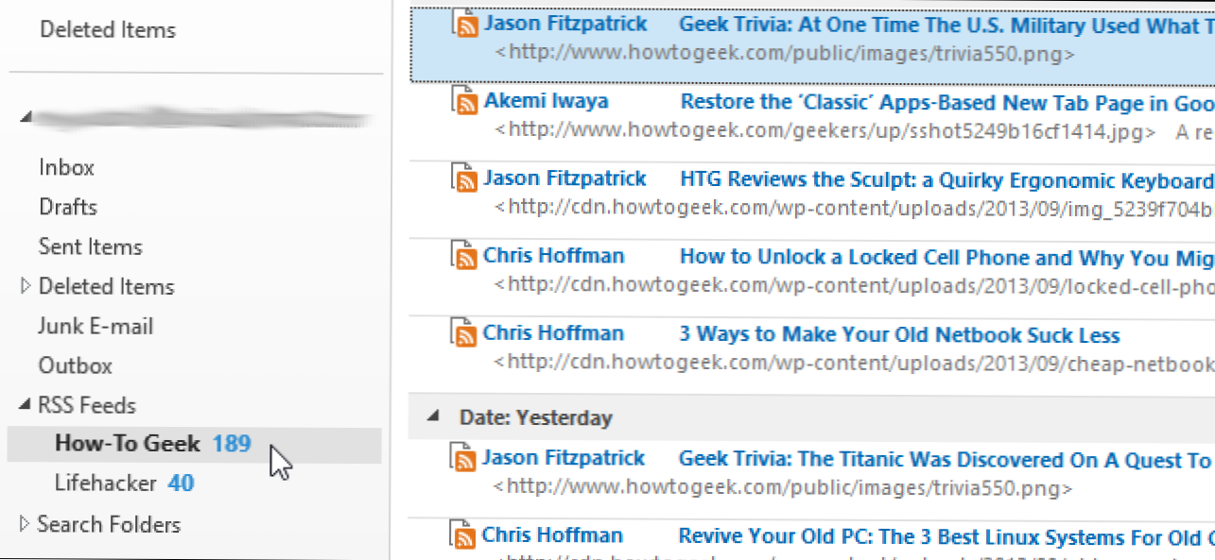Expand the Deleted Items subfolder arrow

click(x=25, y=286)
